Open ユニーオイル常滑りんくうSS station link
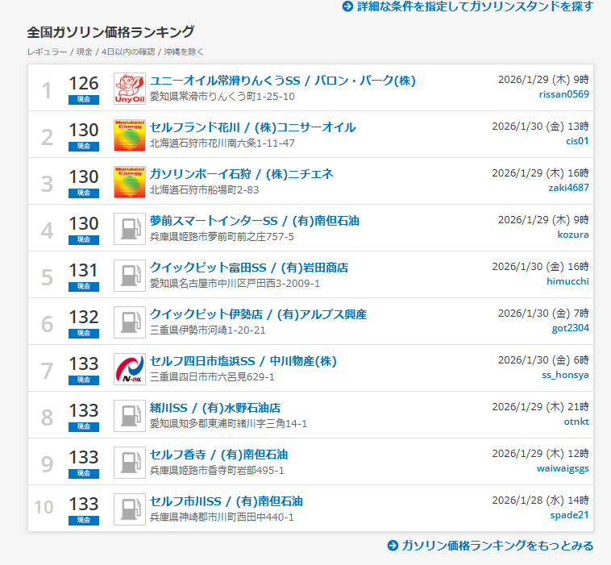The image size is (611, 565). point(283,81)
